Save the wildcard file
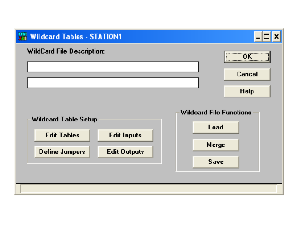301x226 pixels. (216, 162)
